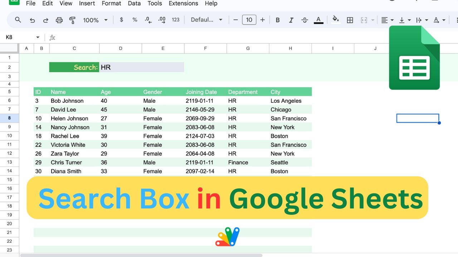Expand the name box dropdown arrow

(38, 37)
